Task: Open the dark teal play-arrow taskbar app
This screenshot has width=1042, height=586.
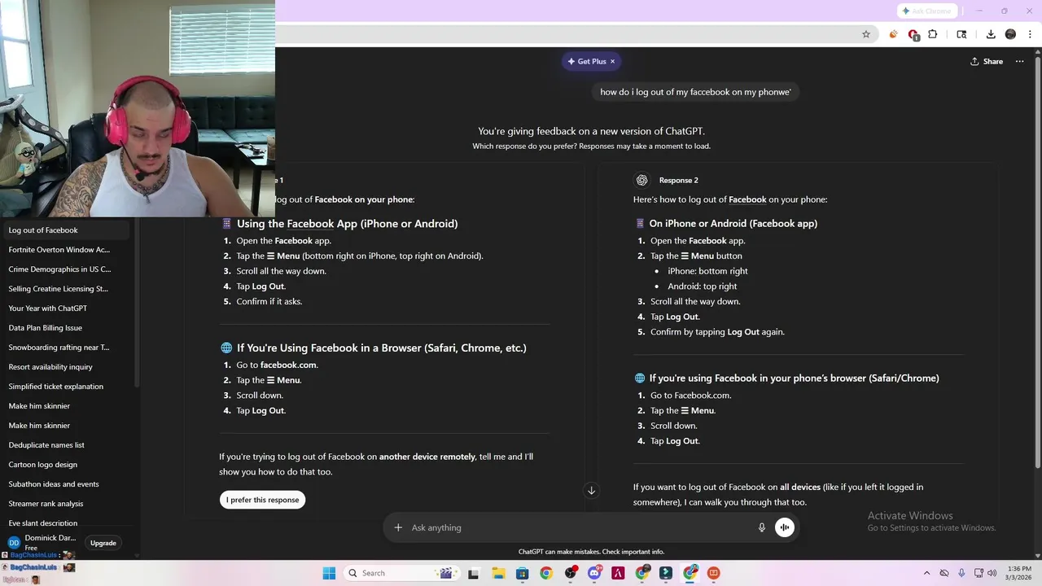Action: (666, 573)
